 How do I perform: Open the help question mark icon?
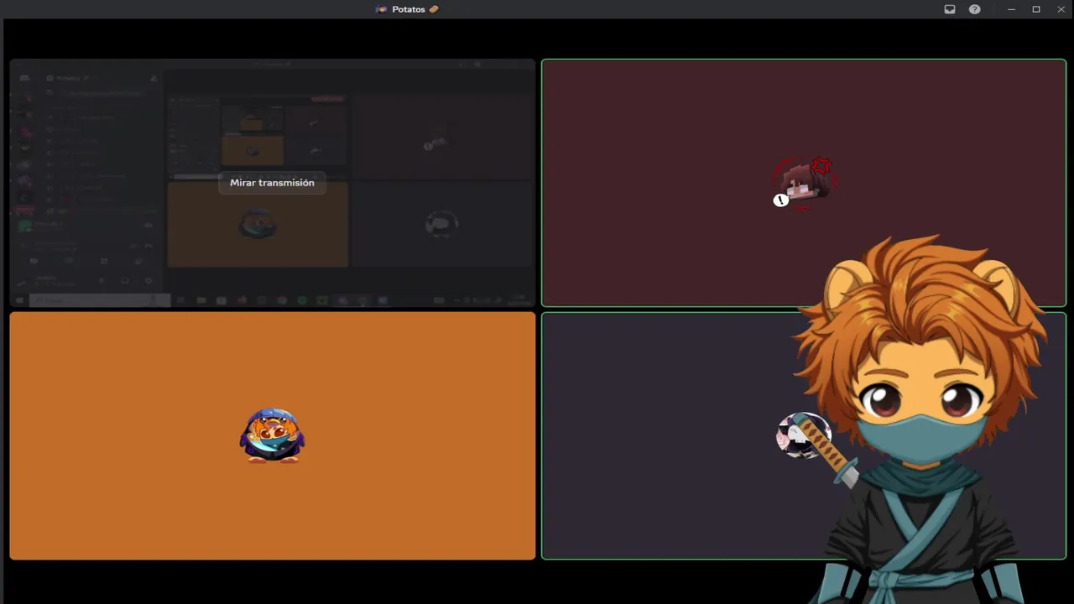[974, 9]
